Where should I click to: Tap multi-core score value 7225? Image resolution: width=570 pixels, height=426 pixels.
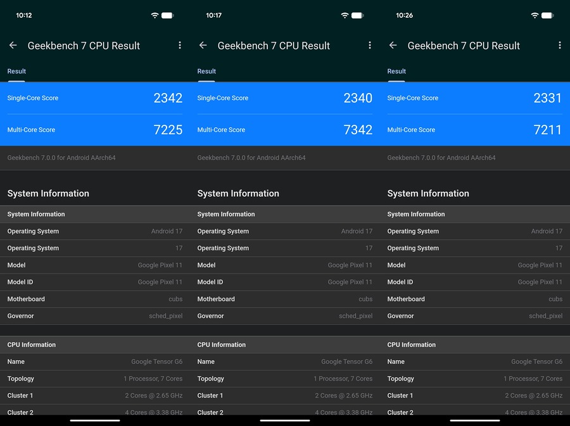coord(168,130)
